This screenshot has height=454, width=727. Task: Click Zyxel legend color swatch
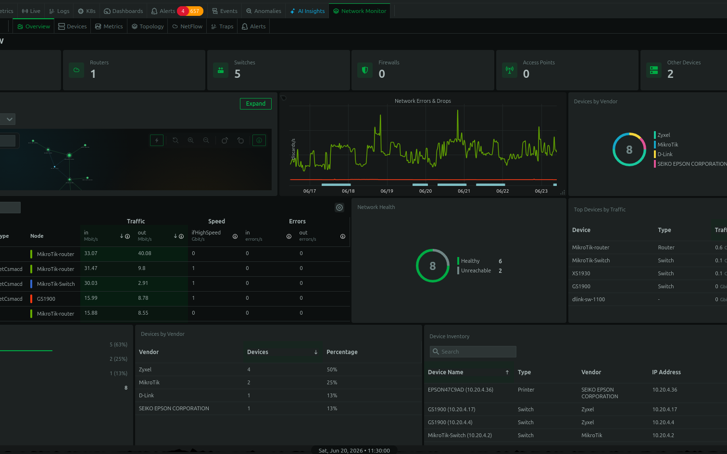tap(655, 135)
